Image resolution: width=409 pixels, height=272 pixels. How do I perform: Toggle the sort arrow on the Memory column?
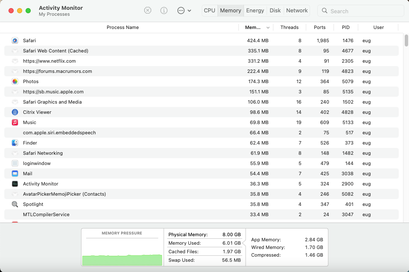pos(268,28)
